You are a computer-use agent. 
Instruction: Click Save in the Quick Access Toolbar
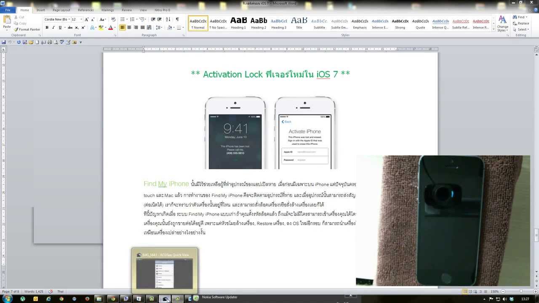pos(4,42)
